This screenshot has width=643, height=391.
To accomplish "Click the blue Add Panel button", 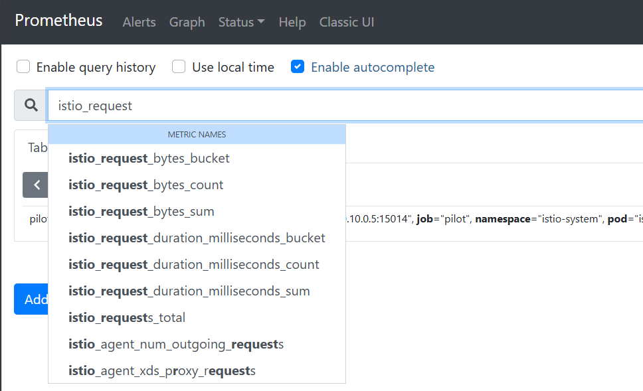I will (31, 299).
